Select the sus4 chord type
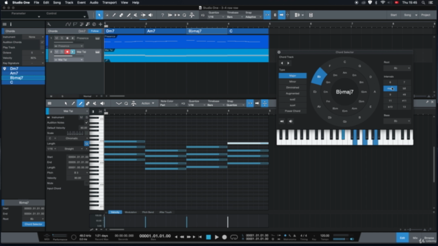438x246 pixels. click(x=292, y=105)
